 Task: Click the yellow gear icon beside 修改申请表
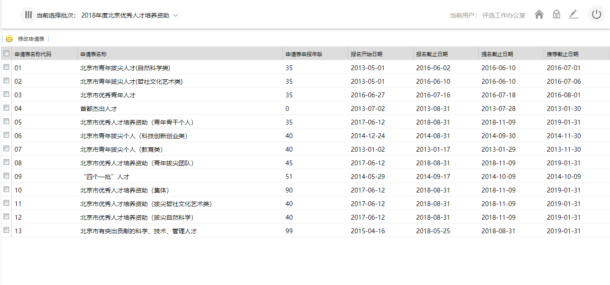pos(9,39)
